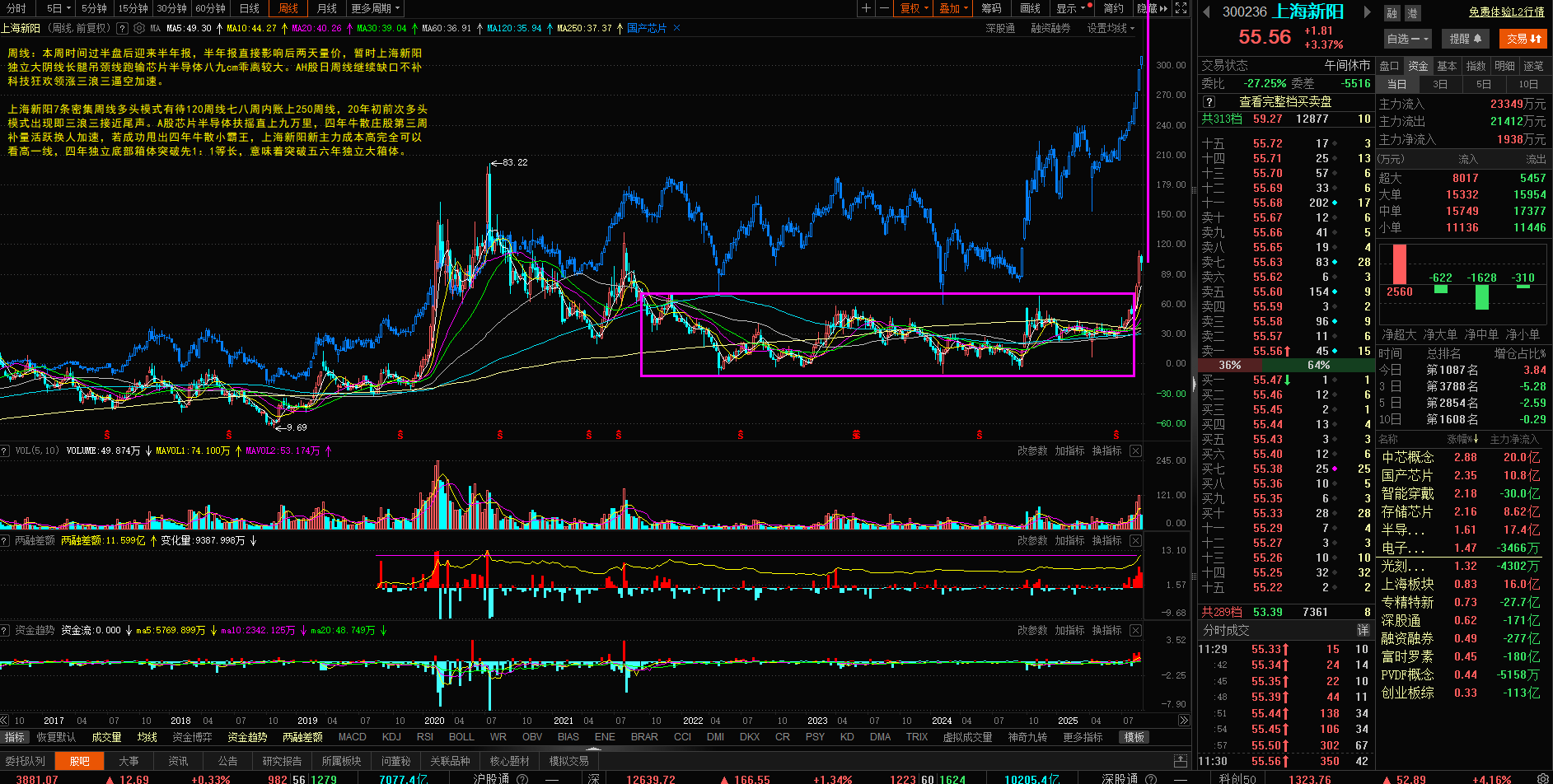
Task: Open 更多周期 dropdown
Action: [376, 8]
